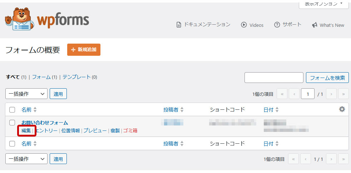The height and width of the screenshot is (173, 351).
Task: Open the Support question mark icon
Action: (x=277, y=25)
